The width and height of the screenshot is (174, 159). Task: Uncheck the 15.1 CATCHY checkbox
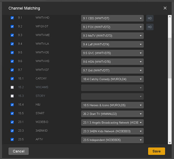[12, 79]
